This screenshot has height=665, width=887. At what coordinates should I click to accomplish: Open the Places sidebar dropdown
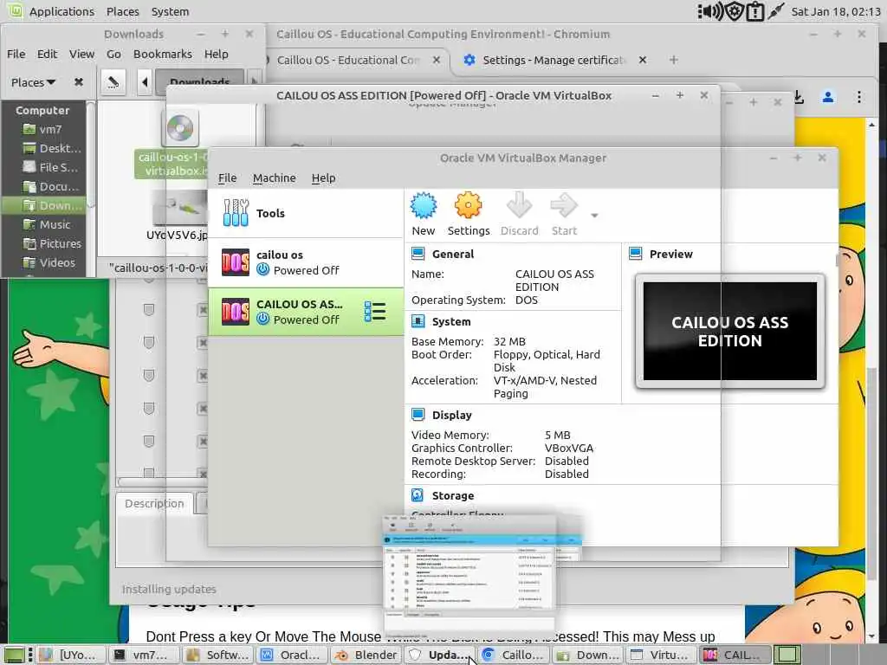tap(34, 82)
